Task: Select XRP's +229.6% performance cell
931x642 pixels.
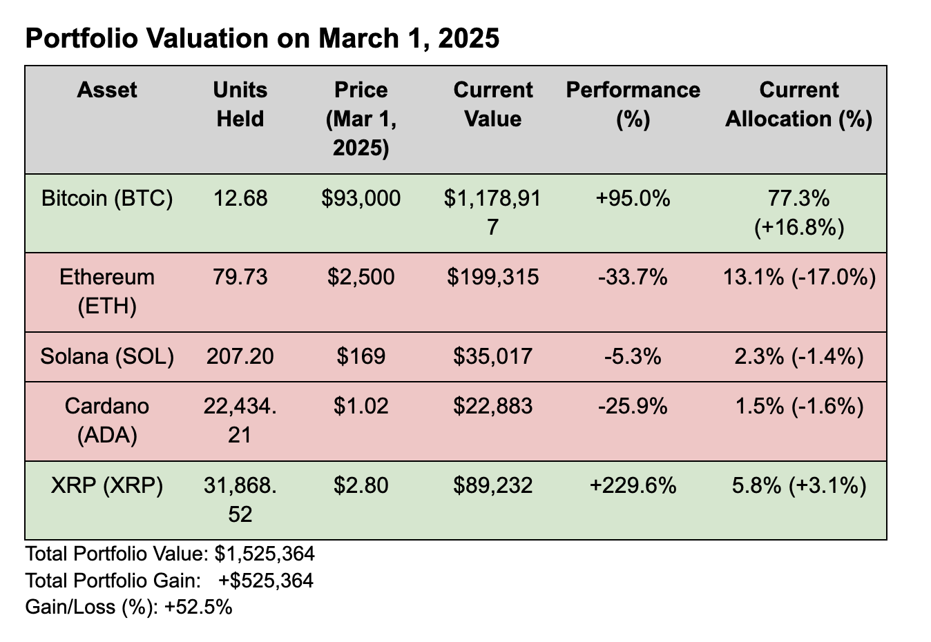Action: (633, 486)
